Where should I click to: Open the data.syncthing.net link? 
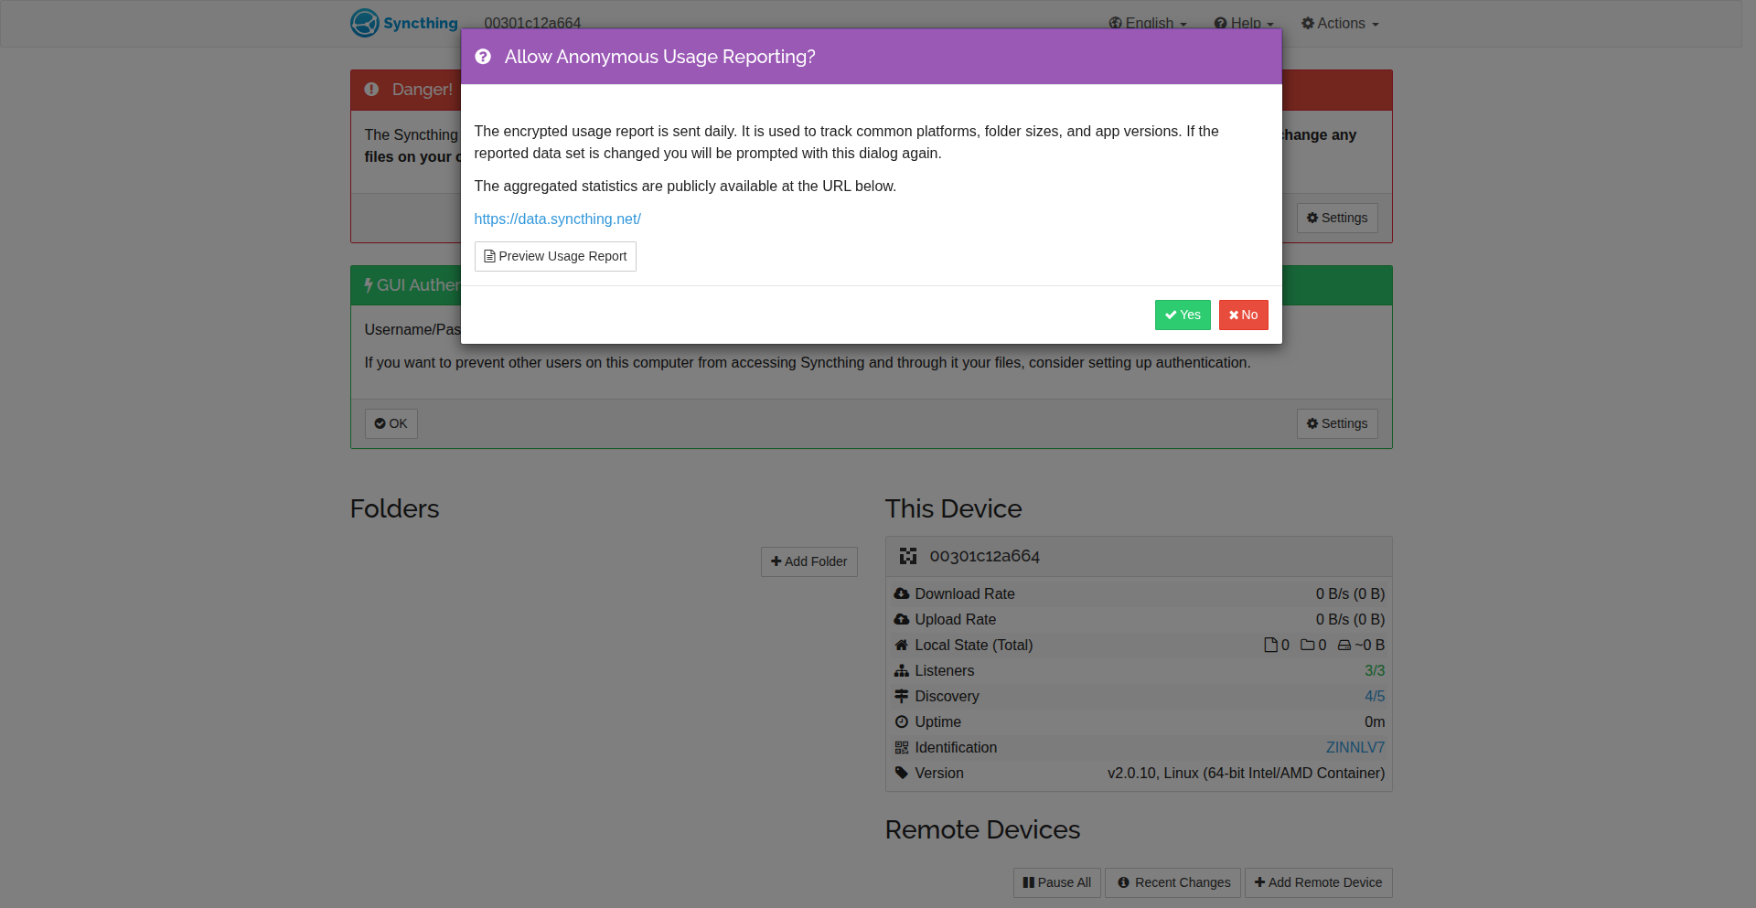[x=557, y=219]
